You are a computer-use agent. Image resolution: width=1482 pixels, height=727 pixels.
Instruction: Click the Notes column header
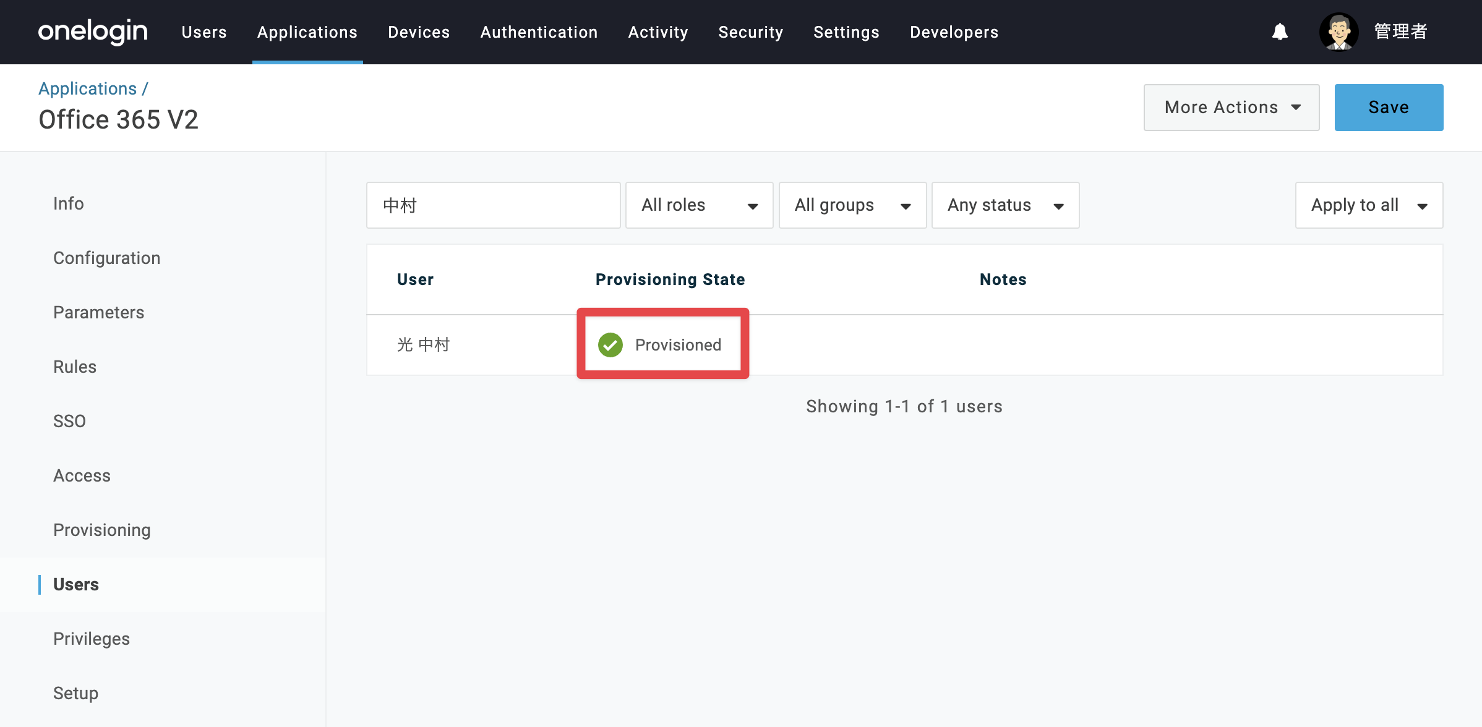click(1003, 279)
